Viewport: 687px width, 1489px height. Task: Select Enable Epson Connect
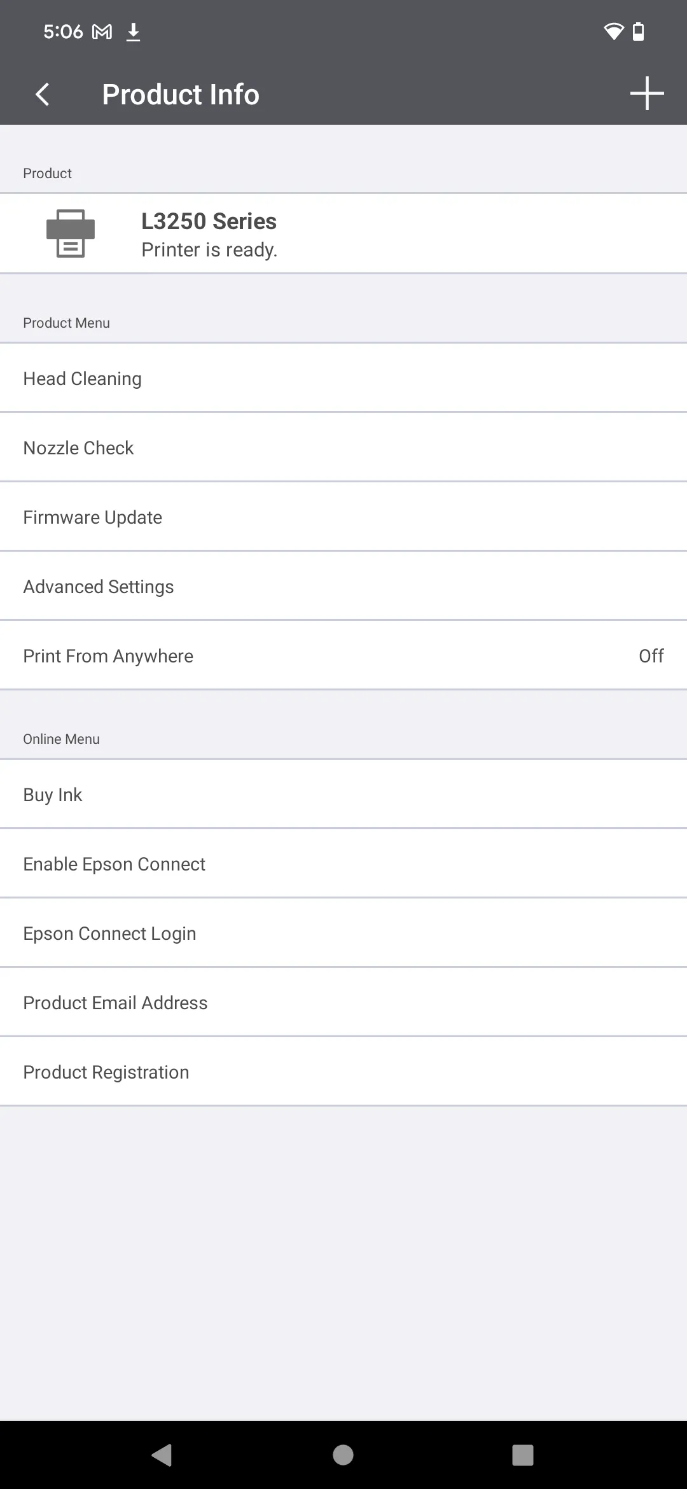[x=343, y=863]
